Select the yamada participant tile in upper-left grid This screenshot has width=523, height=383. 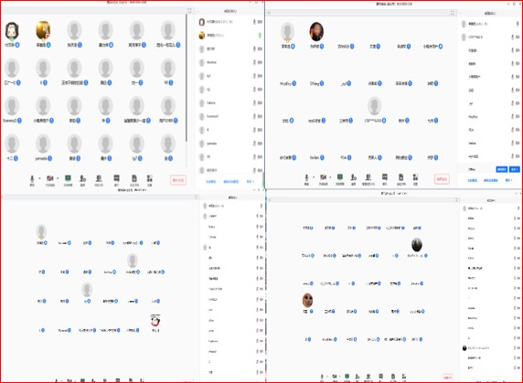[43, 148]
